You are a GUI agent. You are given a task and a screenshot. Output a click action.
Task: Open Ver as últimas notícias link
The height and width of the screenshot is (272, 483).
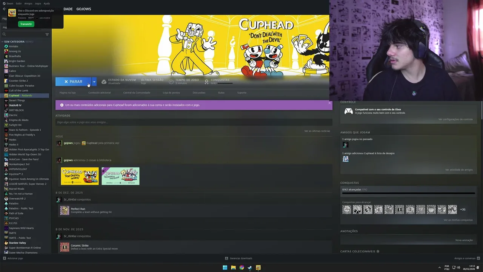317,131
